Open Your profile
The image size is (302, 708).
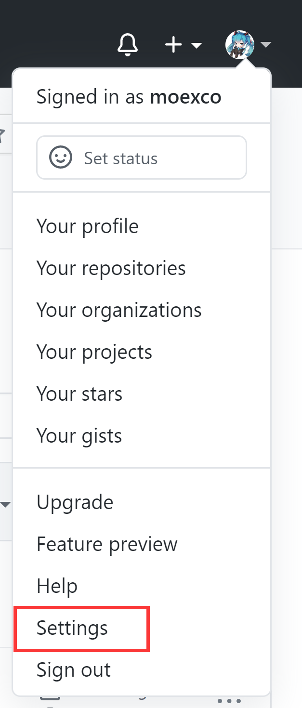pyautogui.click(x=87, y=226)
